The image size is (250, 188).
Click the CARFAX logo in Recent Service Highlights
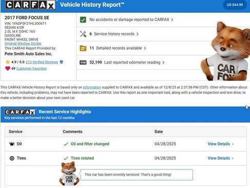[20, 112]
